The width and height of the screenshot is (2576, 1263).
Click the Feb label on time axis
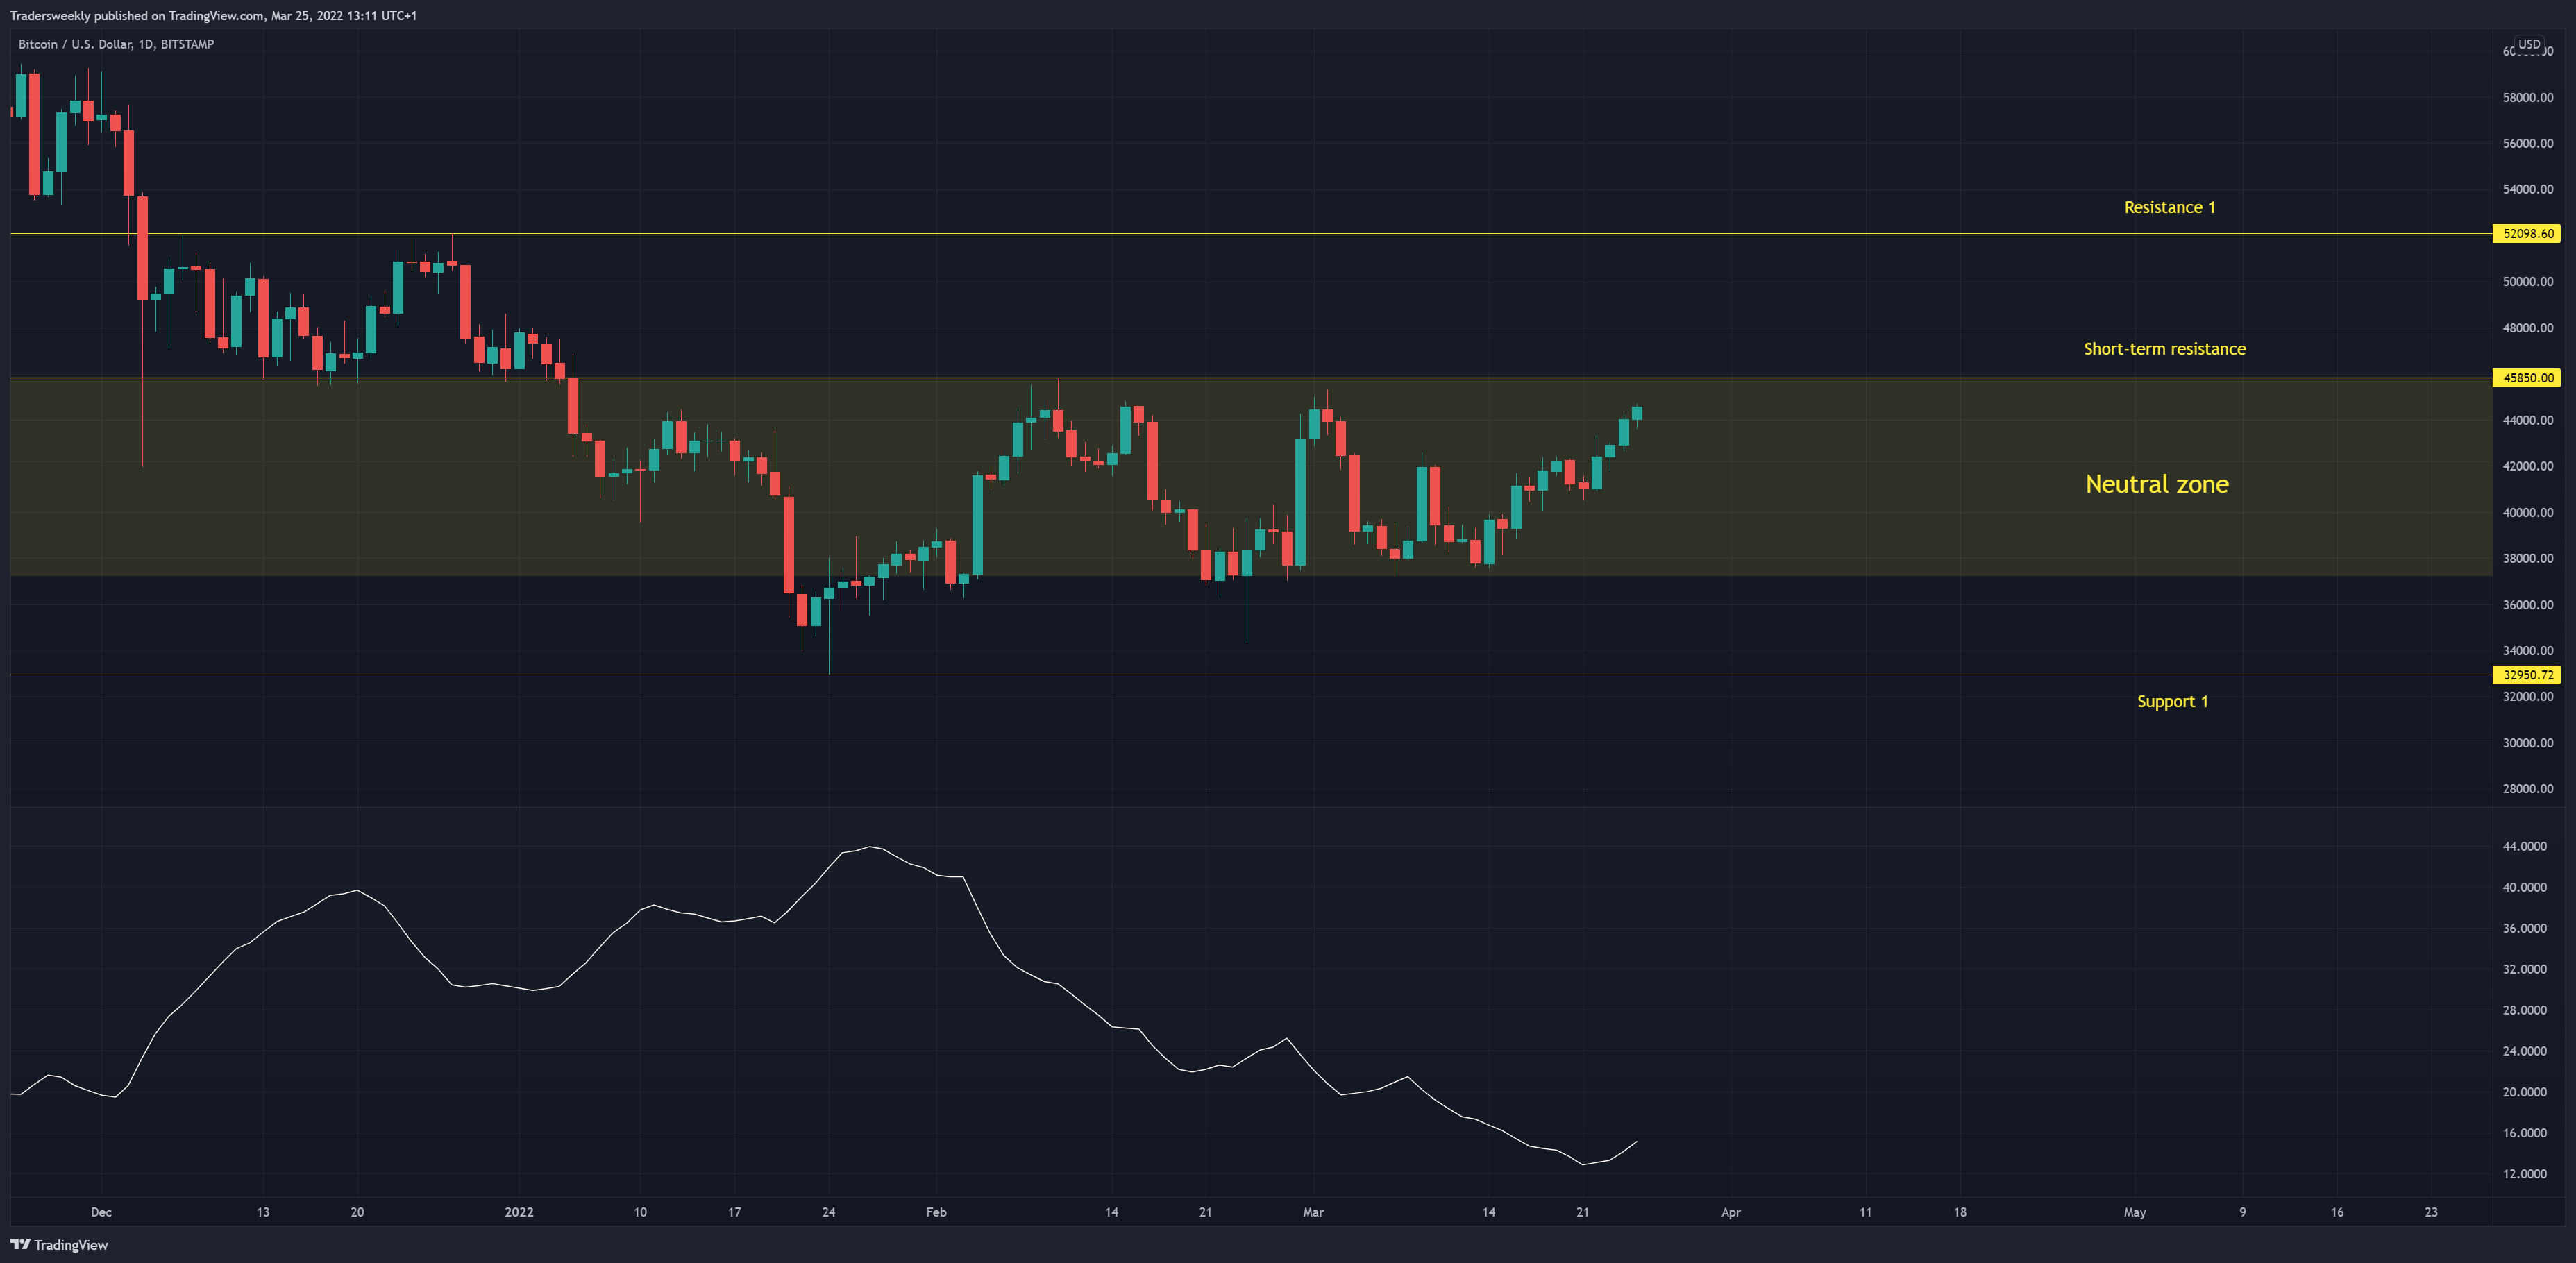click(x=936, y=1212)
